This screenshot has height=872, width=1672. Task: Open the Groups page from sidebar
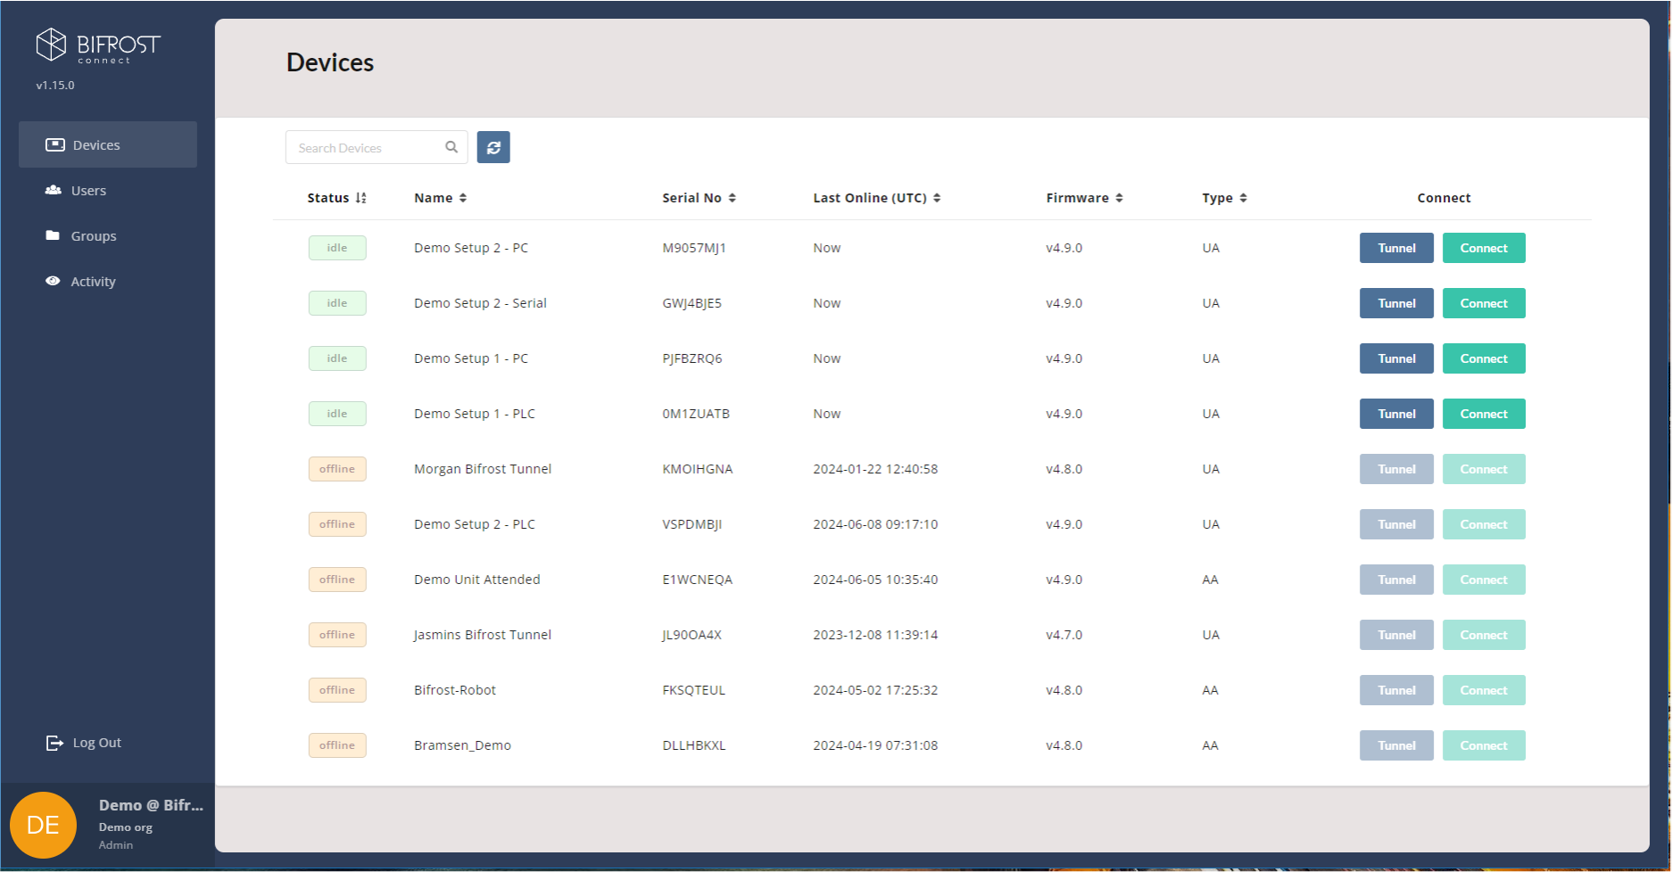[x=93, y=235]
